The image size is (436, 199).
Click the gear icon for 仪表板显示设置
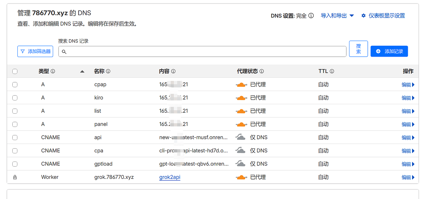[x=363, y=15]
